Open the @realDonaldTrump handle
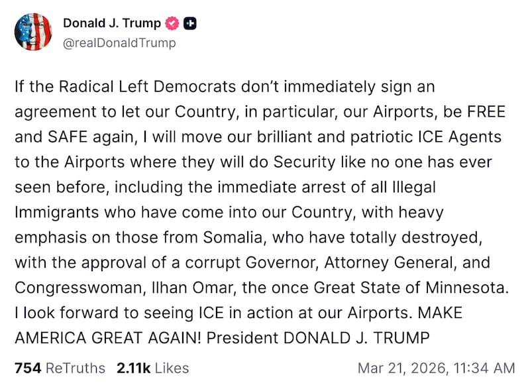Image resolution: width=530 pixels, height=387 pixels. coord(119,42)
